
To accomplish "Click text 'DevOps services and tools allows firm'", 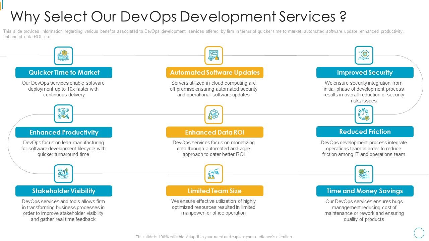I will coord(63,210).
